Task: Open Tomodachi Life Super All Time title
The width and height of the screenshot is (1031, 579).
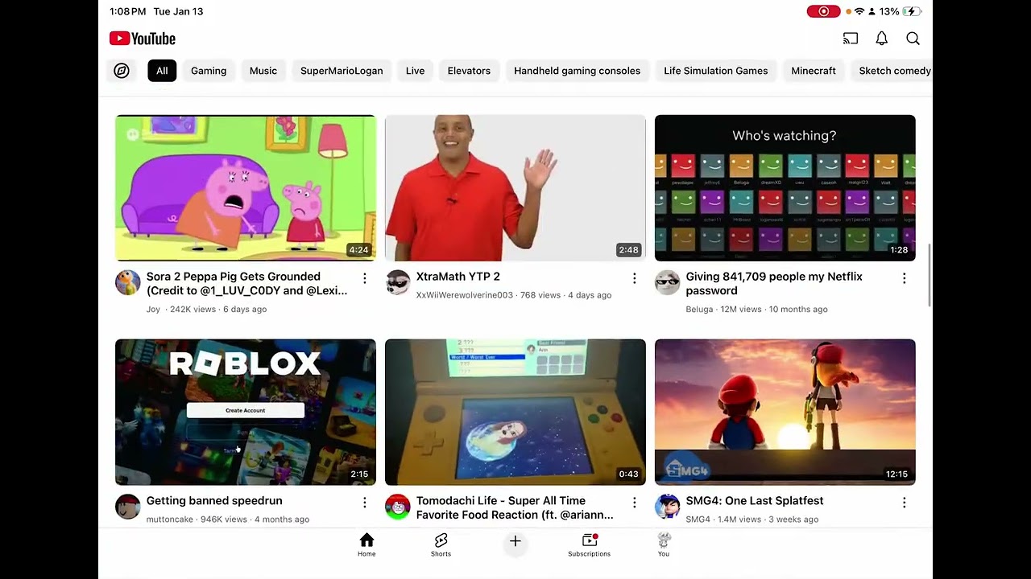Action: click(515, 507)
